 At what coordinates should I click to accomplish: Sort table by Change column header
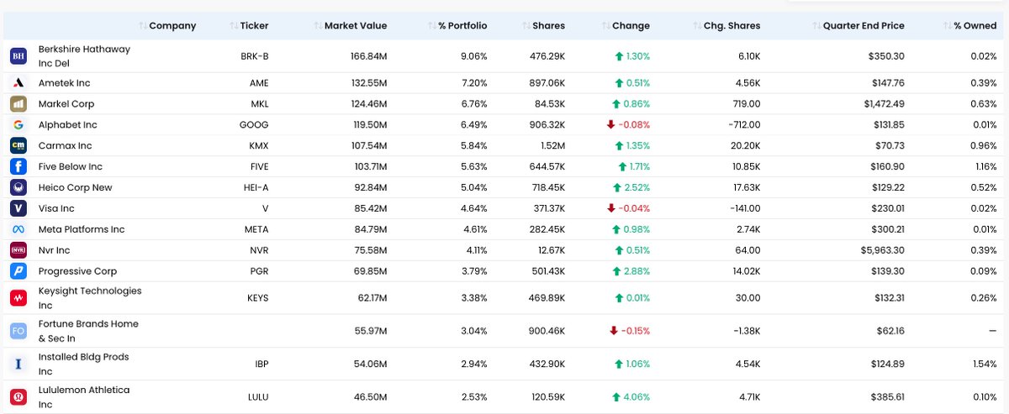click(626, 26)
